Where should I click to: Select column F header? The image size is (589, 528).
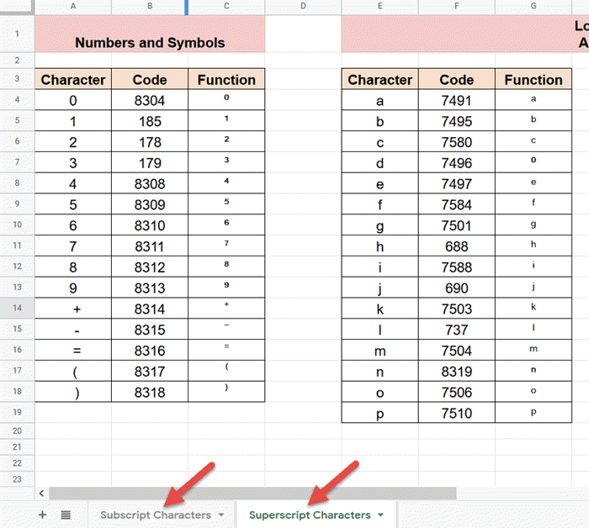pos(456,7)
